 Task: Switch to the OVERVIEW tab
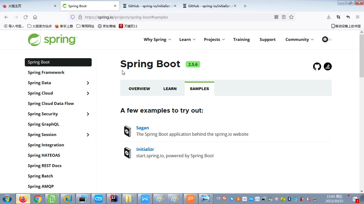[139, 89]
